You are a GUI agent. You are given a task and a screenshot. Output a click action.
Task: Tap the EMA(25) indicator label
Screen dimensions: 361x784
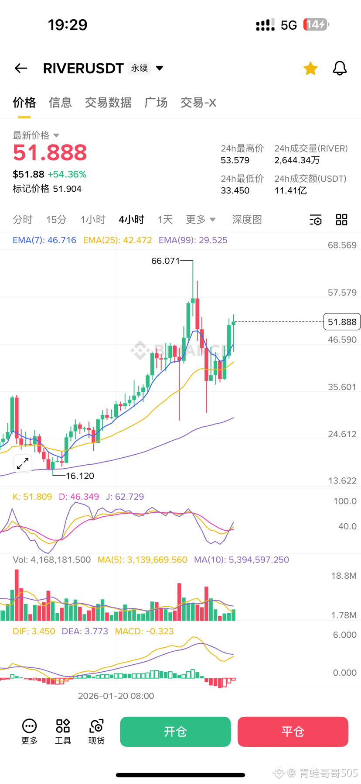(117, 240)
